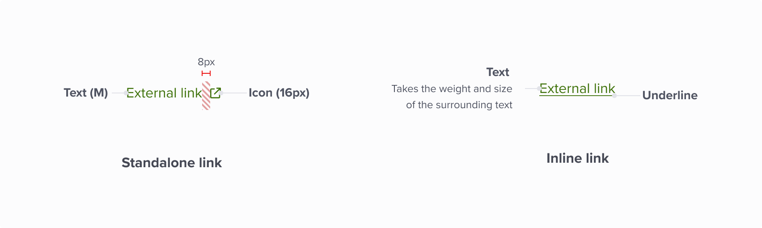The image size is (762, 228).
Task: Select the bold "Text" label above description
Action: click(498, 72)
